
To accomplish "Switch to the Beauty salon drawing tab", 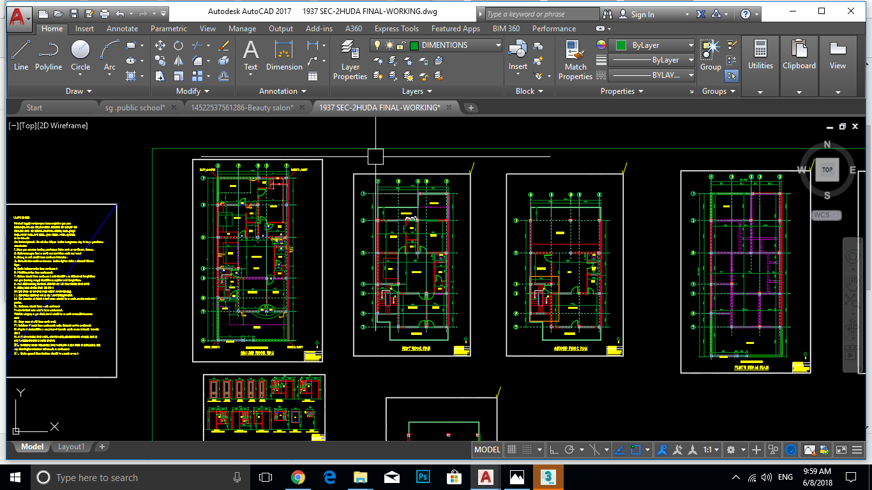I will (x=242, y=108).
